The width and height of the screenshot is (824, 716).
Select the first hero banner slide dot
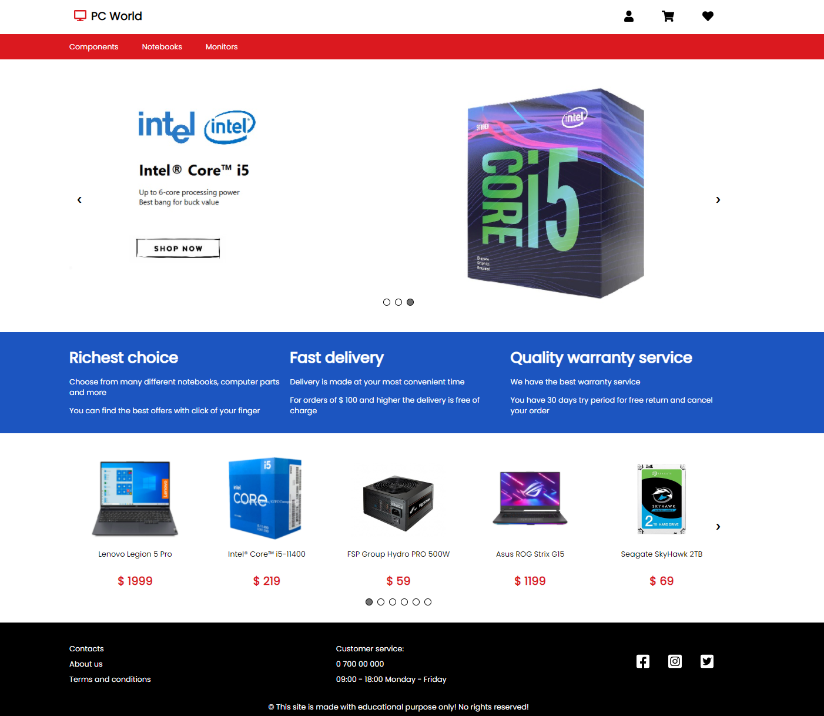pos(387,302)
